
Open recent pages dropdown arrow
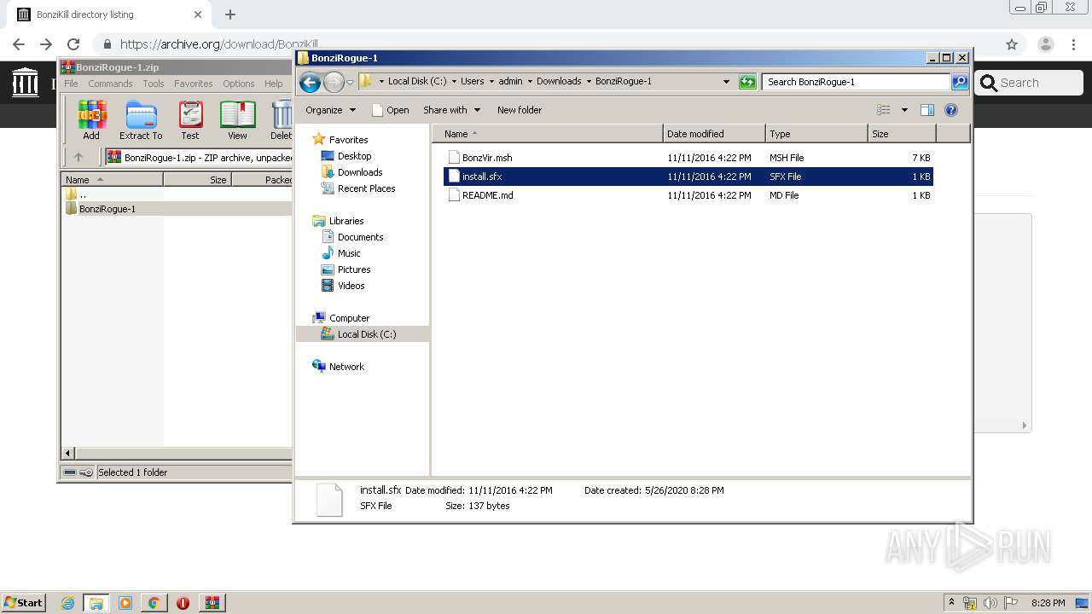[350, 83]
